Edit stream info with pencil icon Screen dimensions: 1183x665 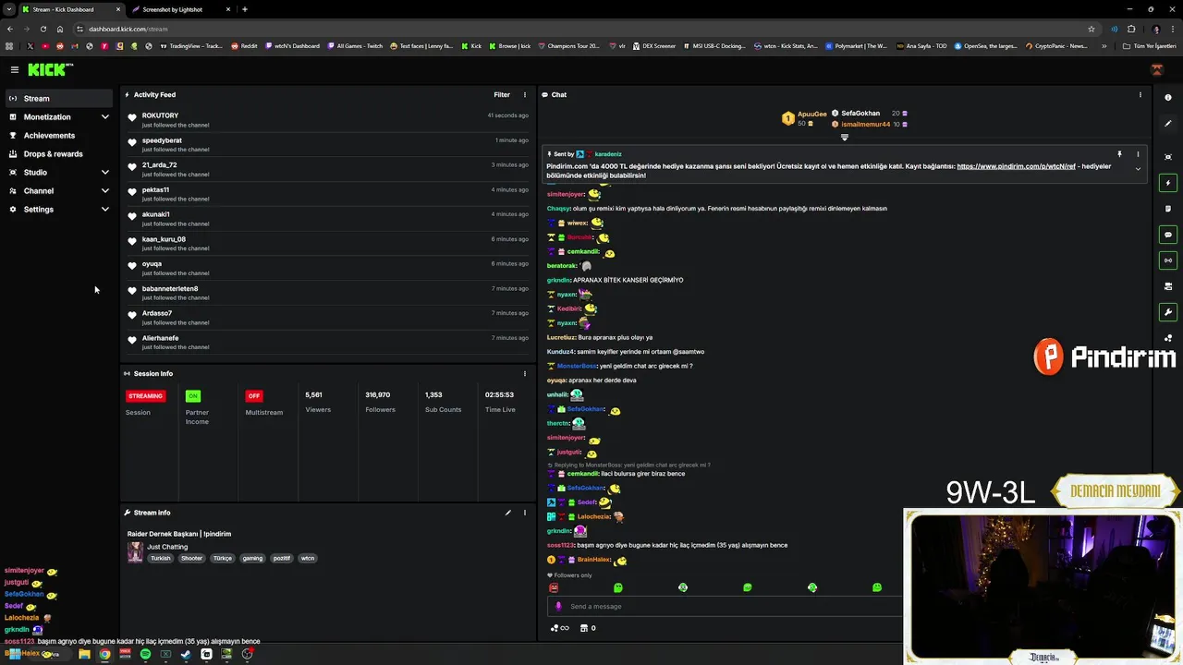507,513
